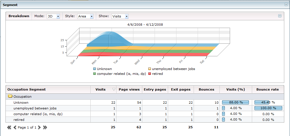Toggle the retired legend series
The image size is (290, 136).
[150, 74]
